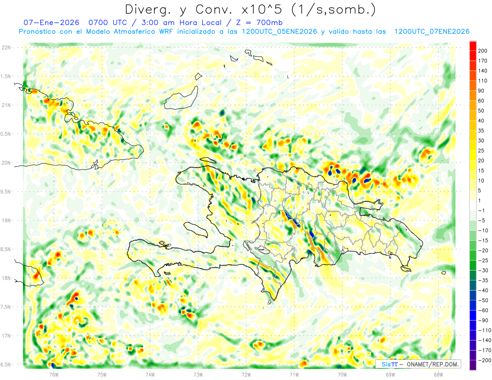Click the '-20' colorbar value
The image size is (492, 380).
click(483, 250)
